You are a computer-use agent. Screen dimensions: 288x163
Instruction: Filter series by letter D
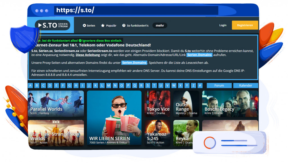50,85
